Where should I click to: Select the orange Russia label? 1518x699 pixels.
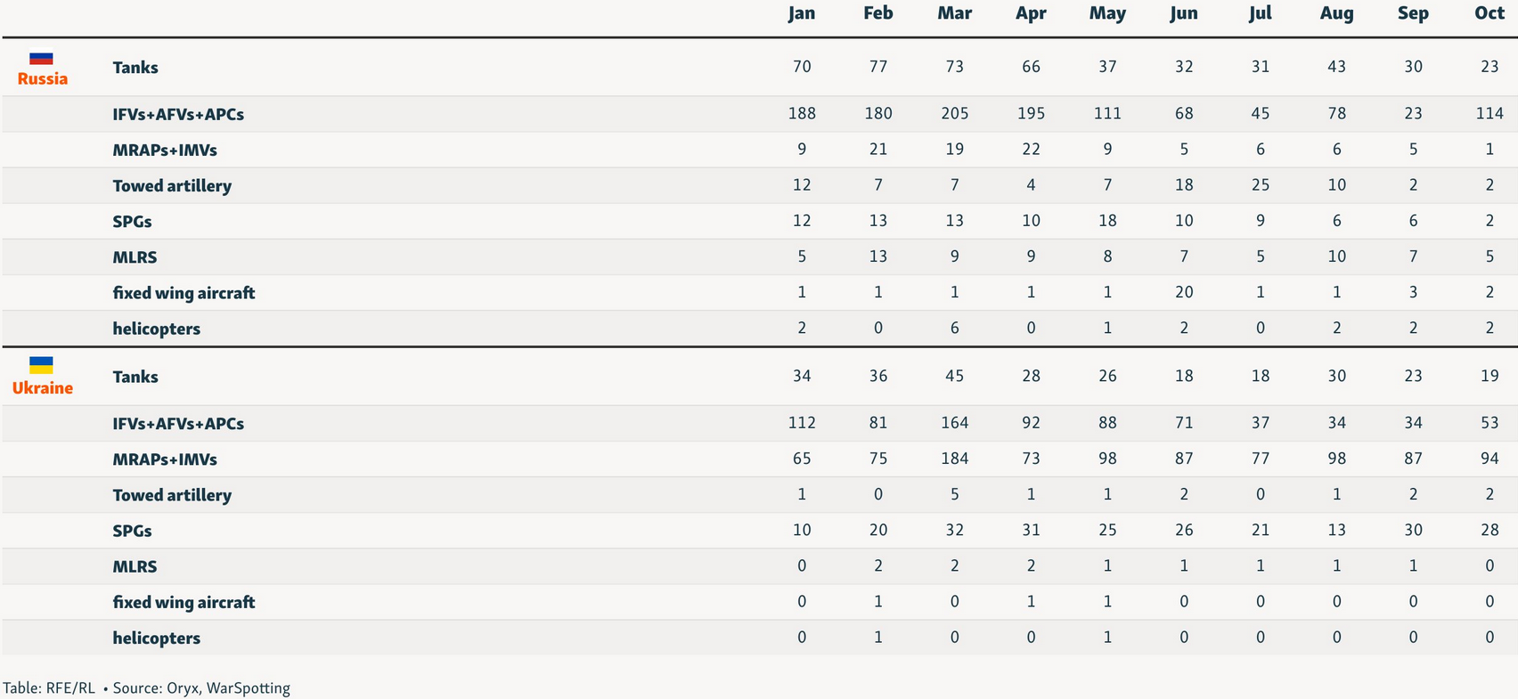tap(43, 79)
